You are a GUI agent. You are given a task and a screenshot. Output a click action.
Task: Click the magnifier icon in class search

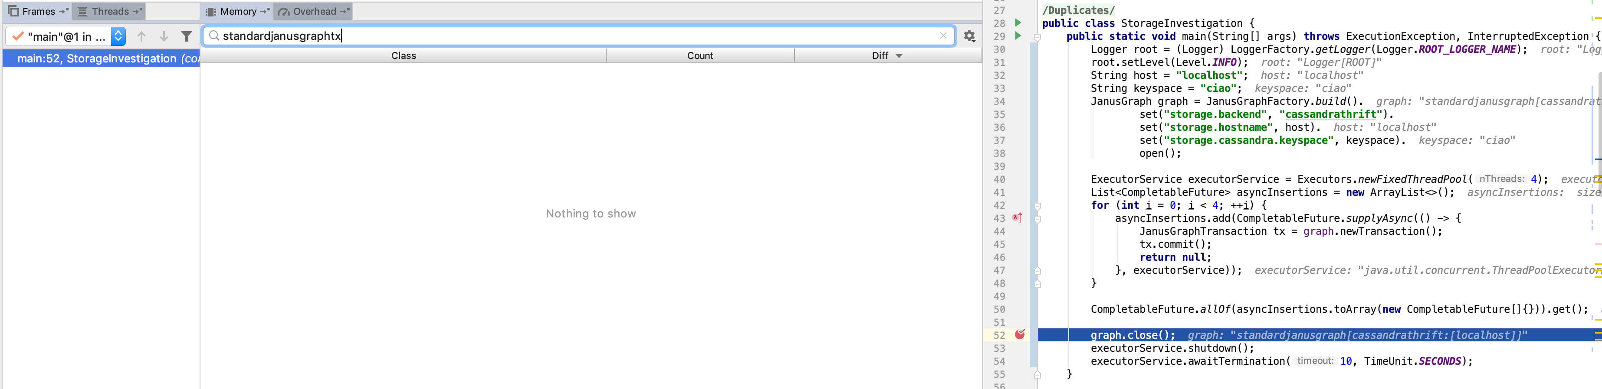(214, 36)
